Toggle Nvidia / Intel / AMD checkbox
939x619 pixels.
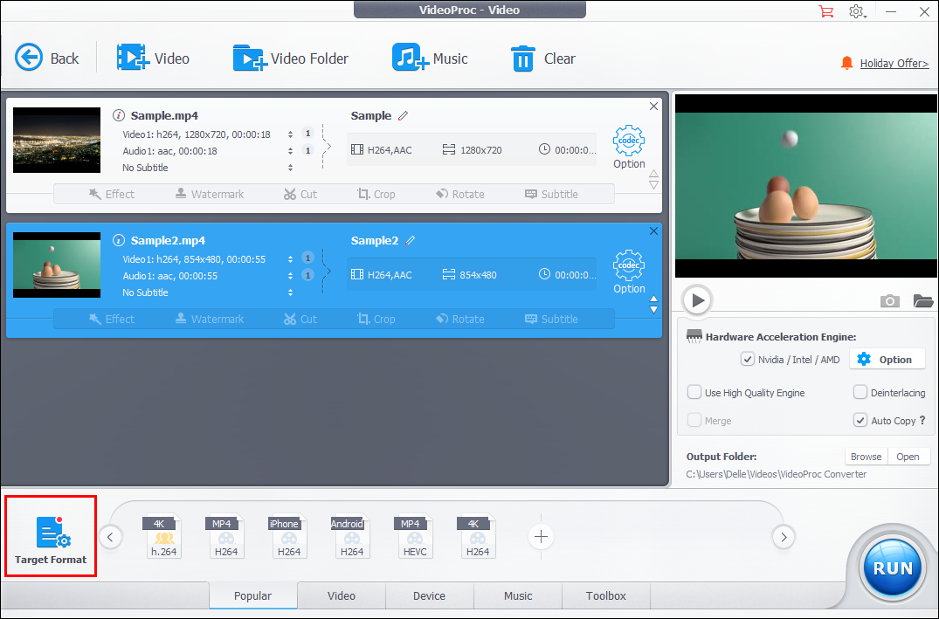[748, 359]
